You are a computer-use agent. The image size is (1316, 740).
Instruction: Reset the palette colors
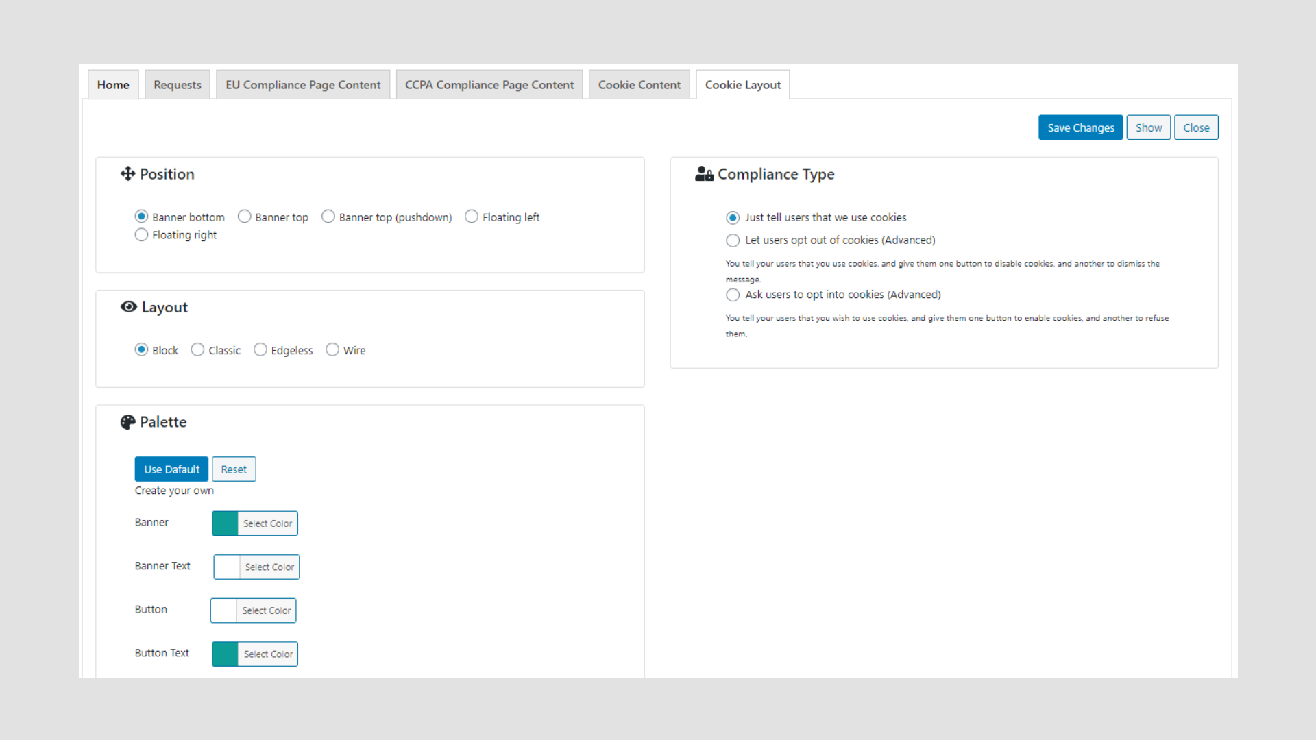coord(234,469)
